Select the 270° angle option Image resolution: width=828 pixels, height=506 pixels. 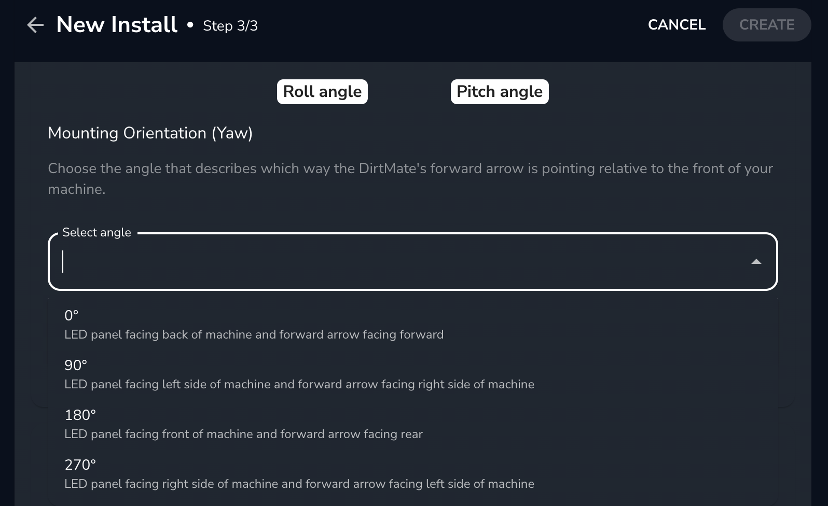(80, 465)
